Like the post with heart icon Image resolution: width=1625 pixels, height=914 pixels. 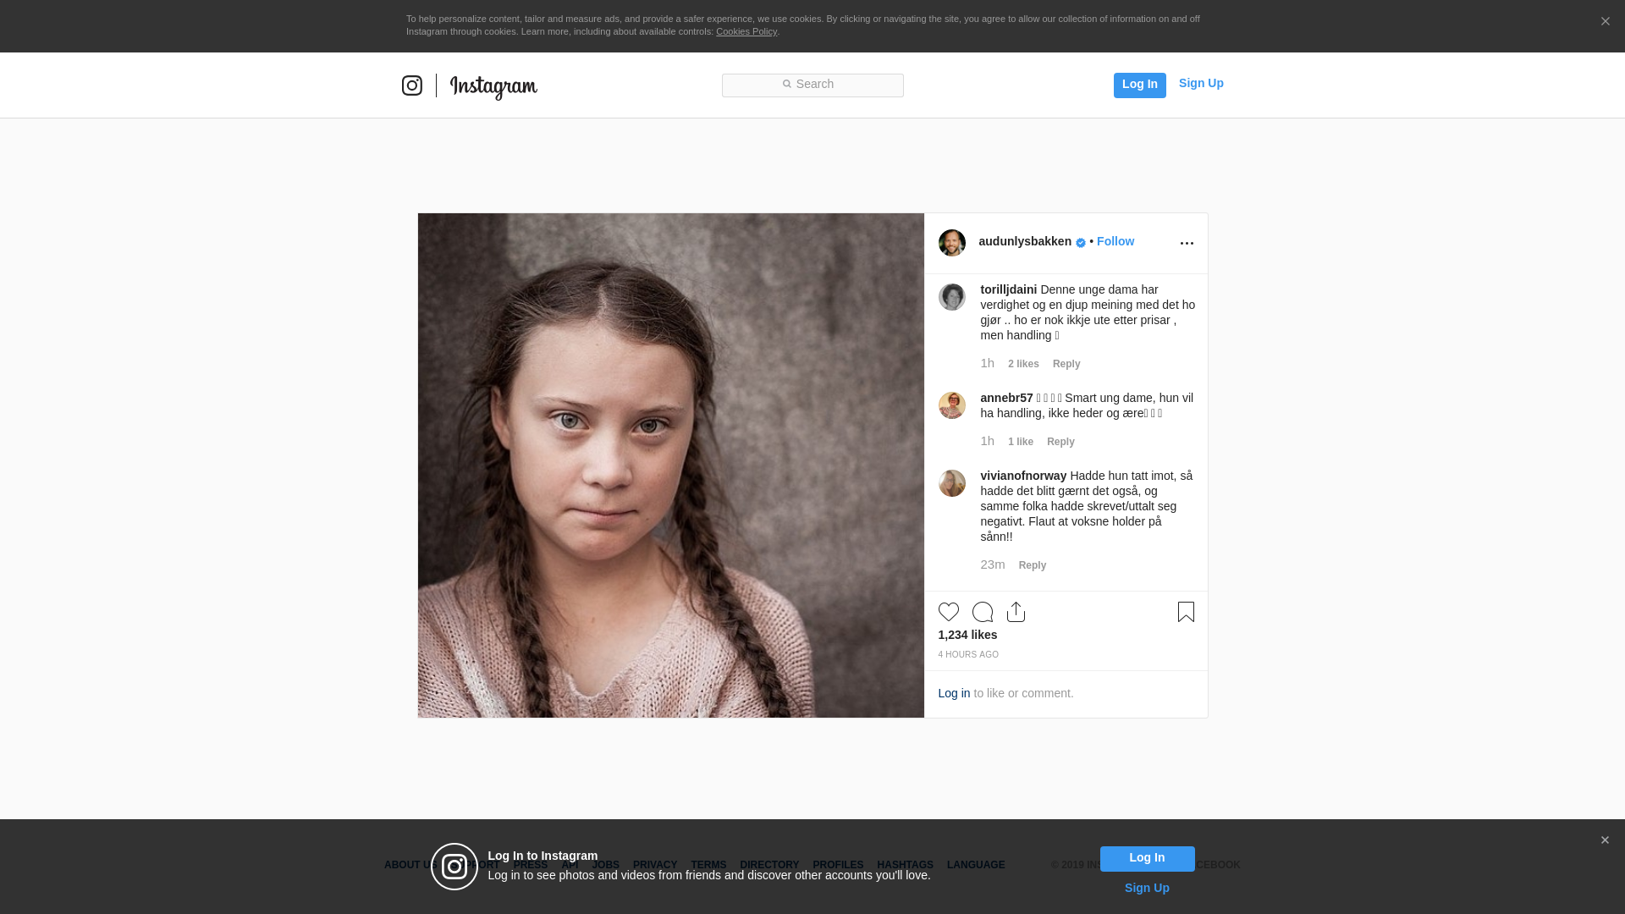tap(949, 612)
